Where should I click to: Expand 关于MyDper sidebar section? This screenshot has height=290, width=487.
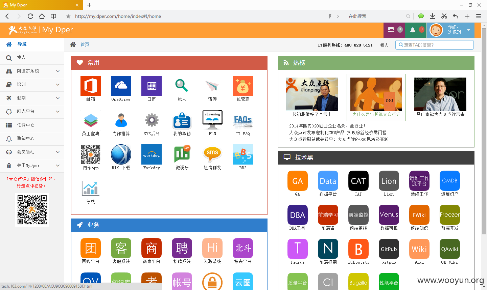pos(32,166)
